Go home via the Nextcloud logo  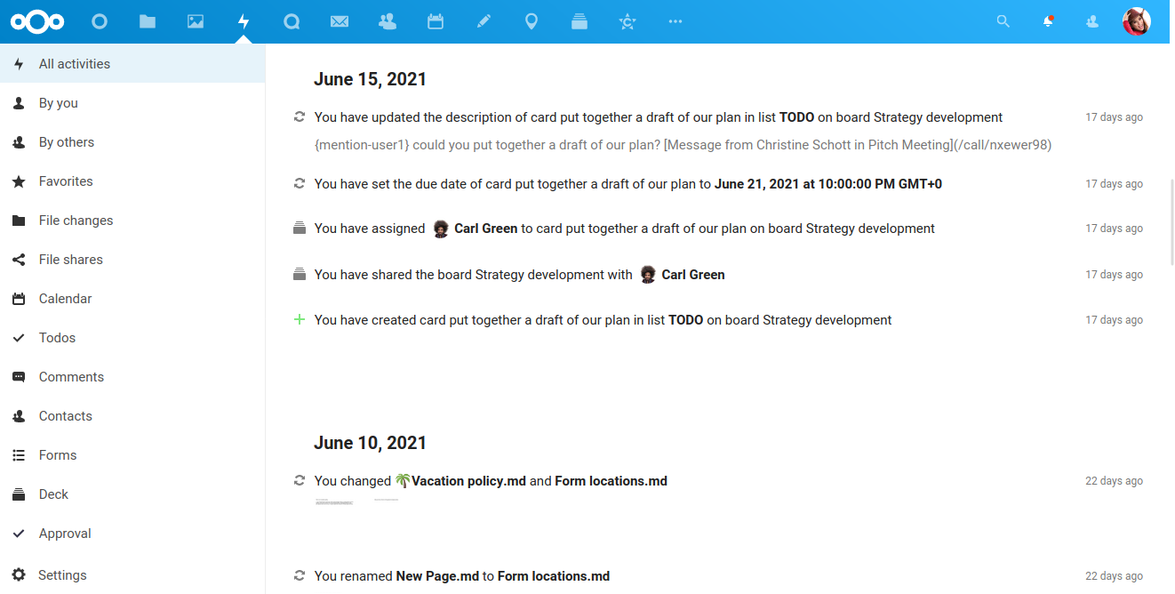(37, 20)
